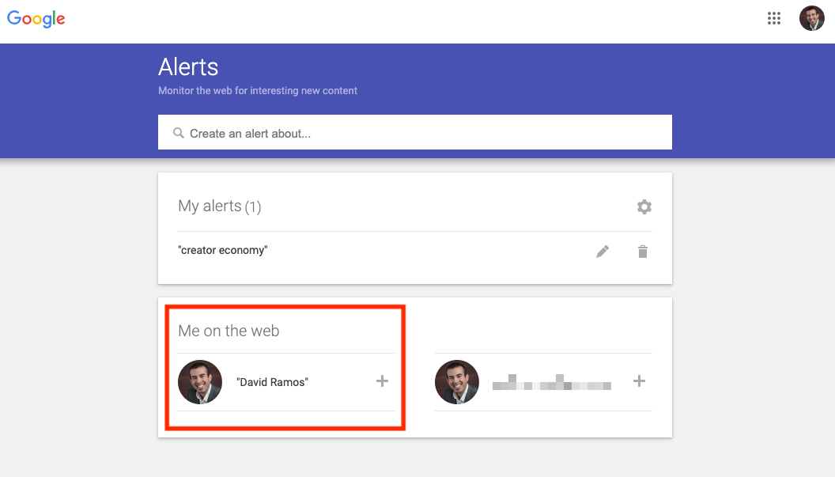Click the "Me on the web" section title

point(229,331)
